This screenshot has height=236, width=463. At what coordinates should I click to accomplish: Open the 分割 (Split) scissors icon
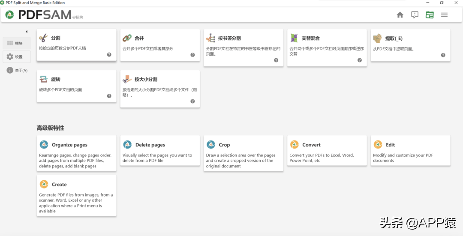click(x=43, y=38)
